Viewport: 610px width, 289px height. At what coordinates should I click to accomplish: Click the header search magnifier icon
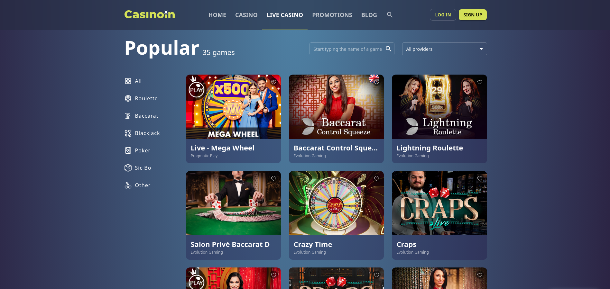(x=390, y=15)
